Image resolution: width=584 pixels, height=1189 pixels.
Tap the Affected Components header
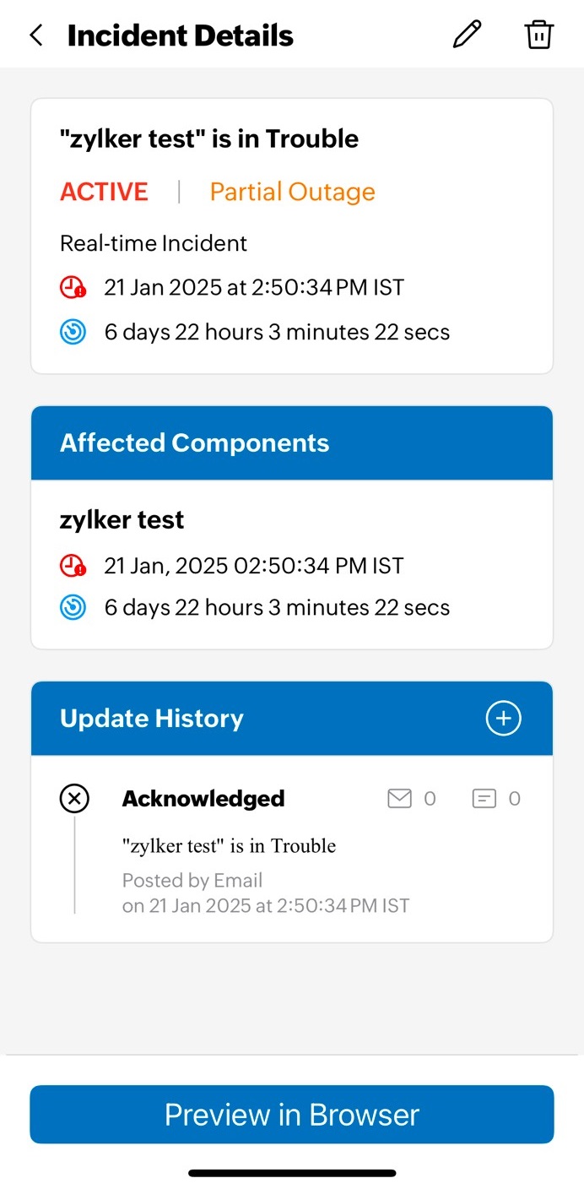click(195, 443)
